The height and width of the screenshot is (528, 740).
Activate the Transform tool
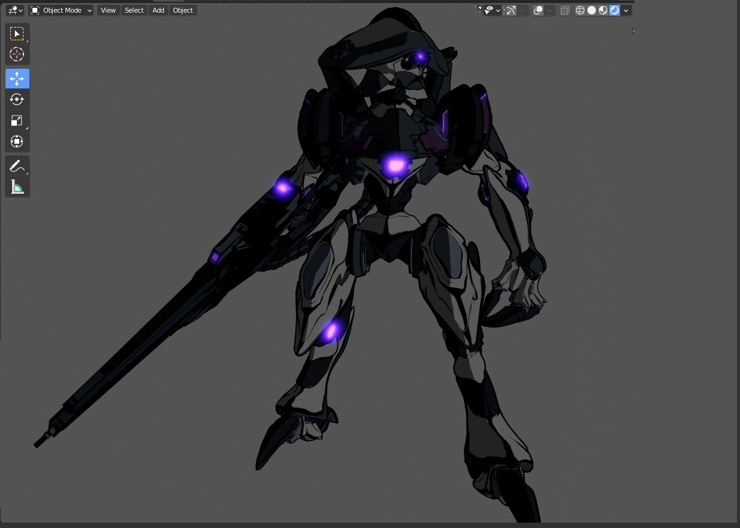(17, 141)
